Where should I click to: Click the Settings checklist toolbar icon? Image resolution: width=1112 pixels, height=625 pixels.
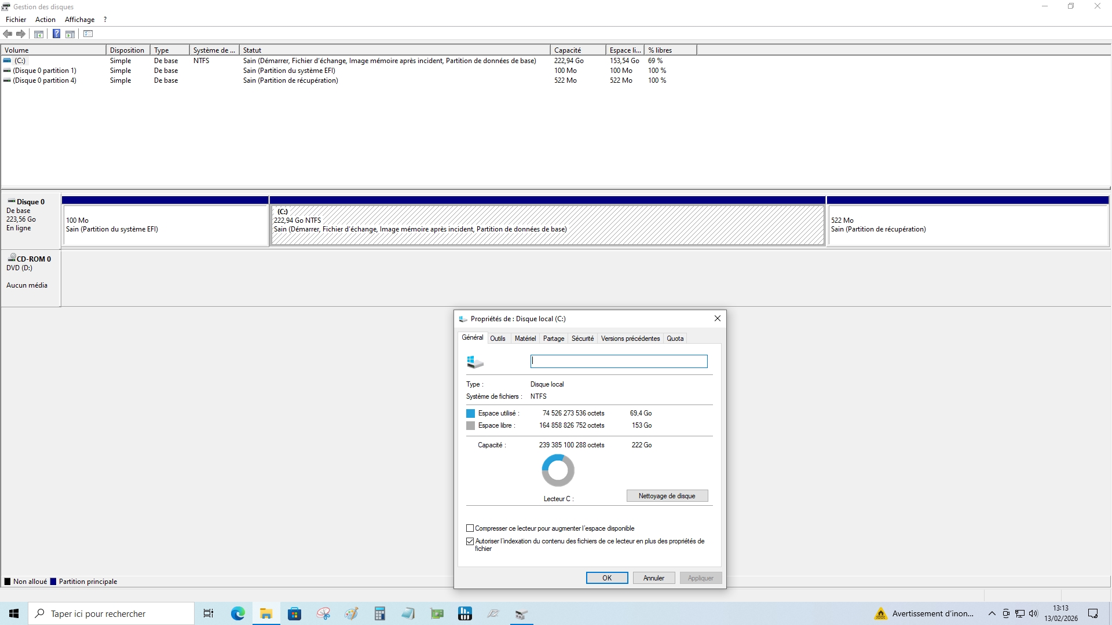88,34
